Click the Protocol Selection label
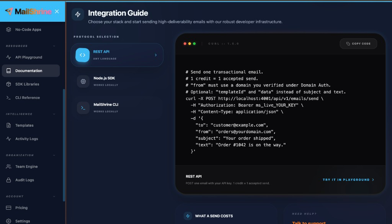The width and height of the screenshot is (392, 224). (x=96, y=37)
